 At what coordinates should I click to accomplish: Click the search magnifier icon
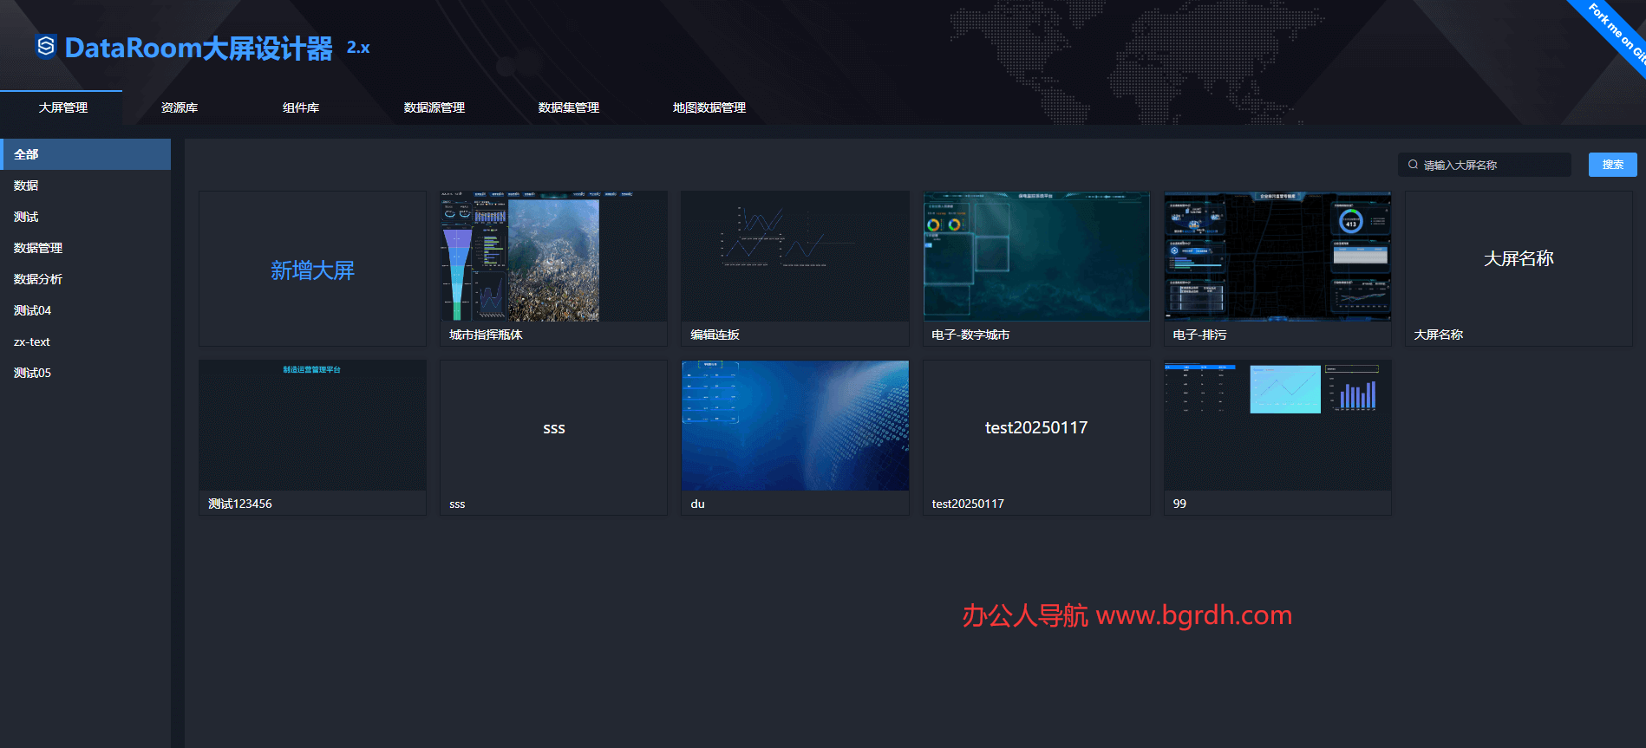pos(1413,165)
